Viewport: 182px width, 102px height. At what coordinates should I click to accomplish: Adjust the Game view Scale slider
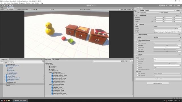43,10
